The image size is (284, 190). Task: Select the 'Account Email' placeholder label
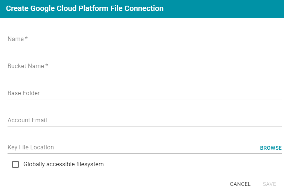point(27,120)
